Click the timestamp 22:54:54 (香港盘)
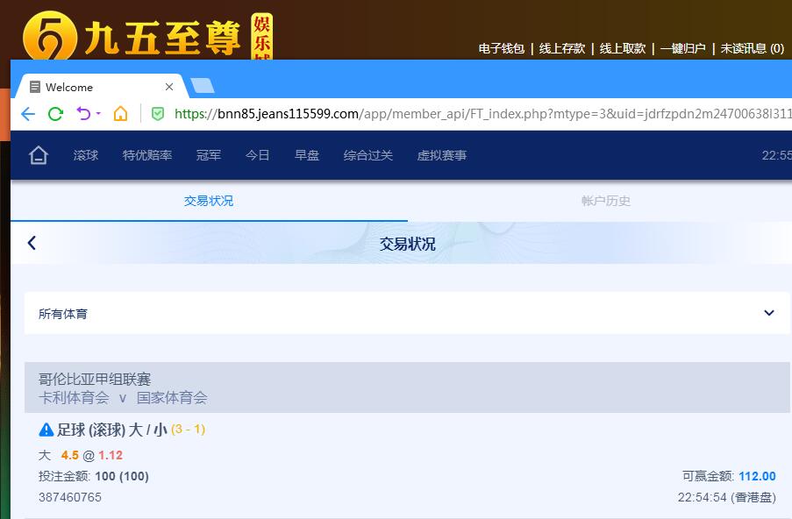792x519 pixels. pos(727,497)
